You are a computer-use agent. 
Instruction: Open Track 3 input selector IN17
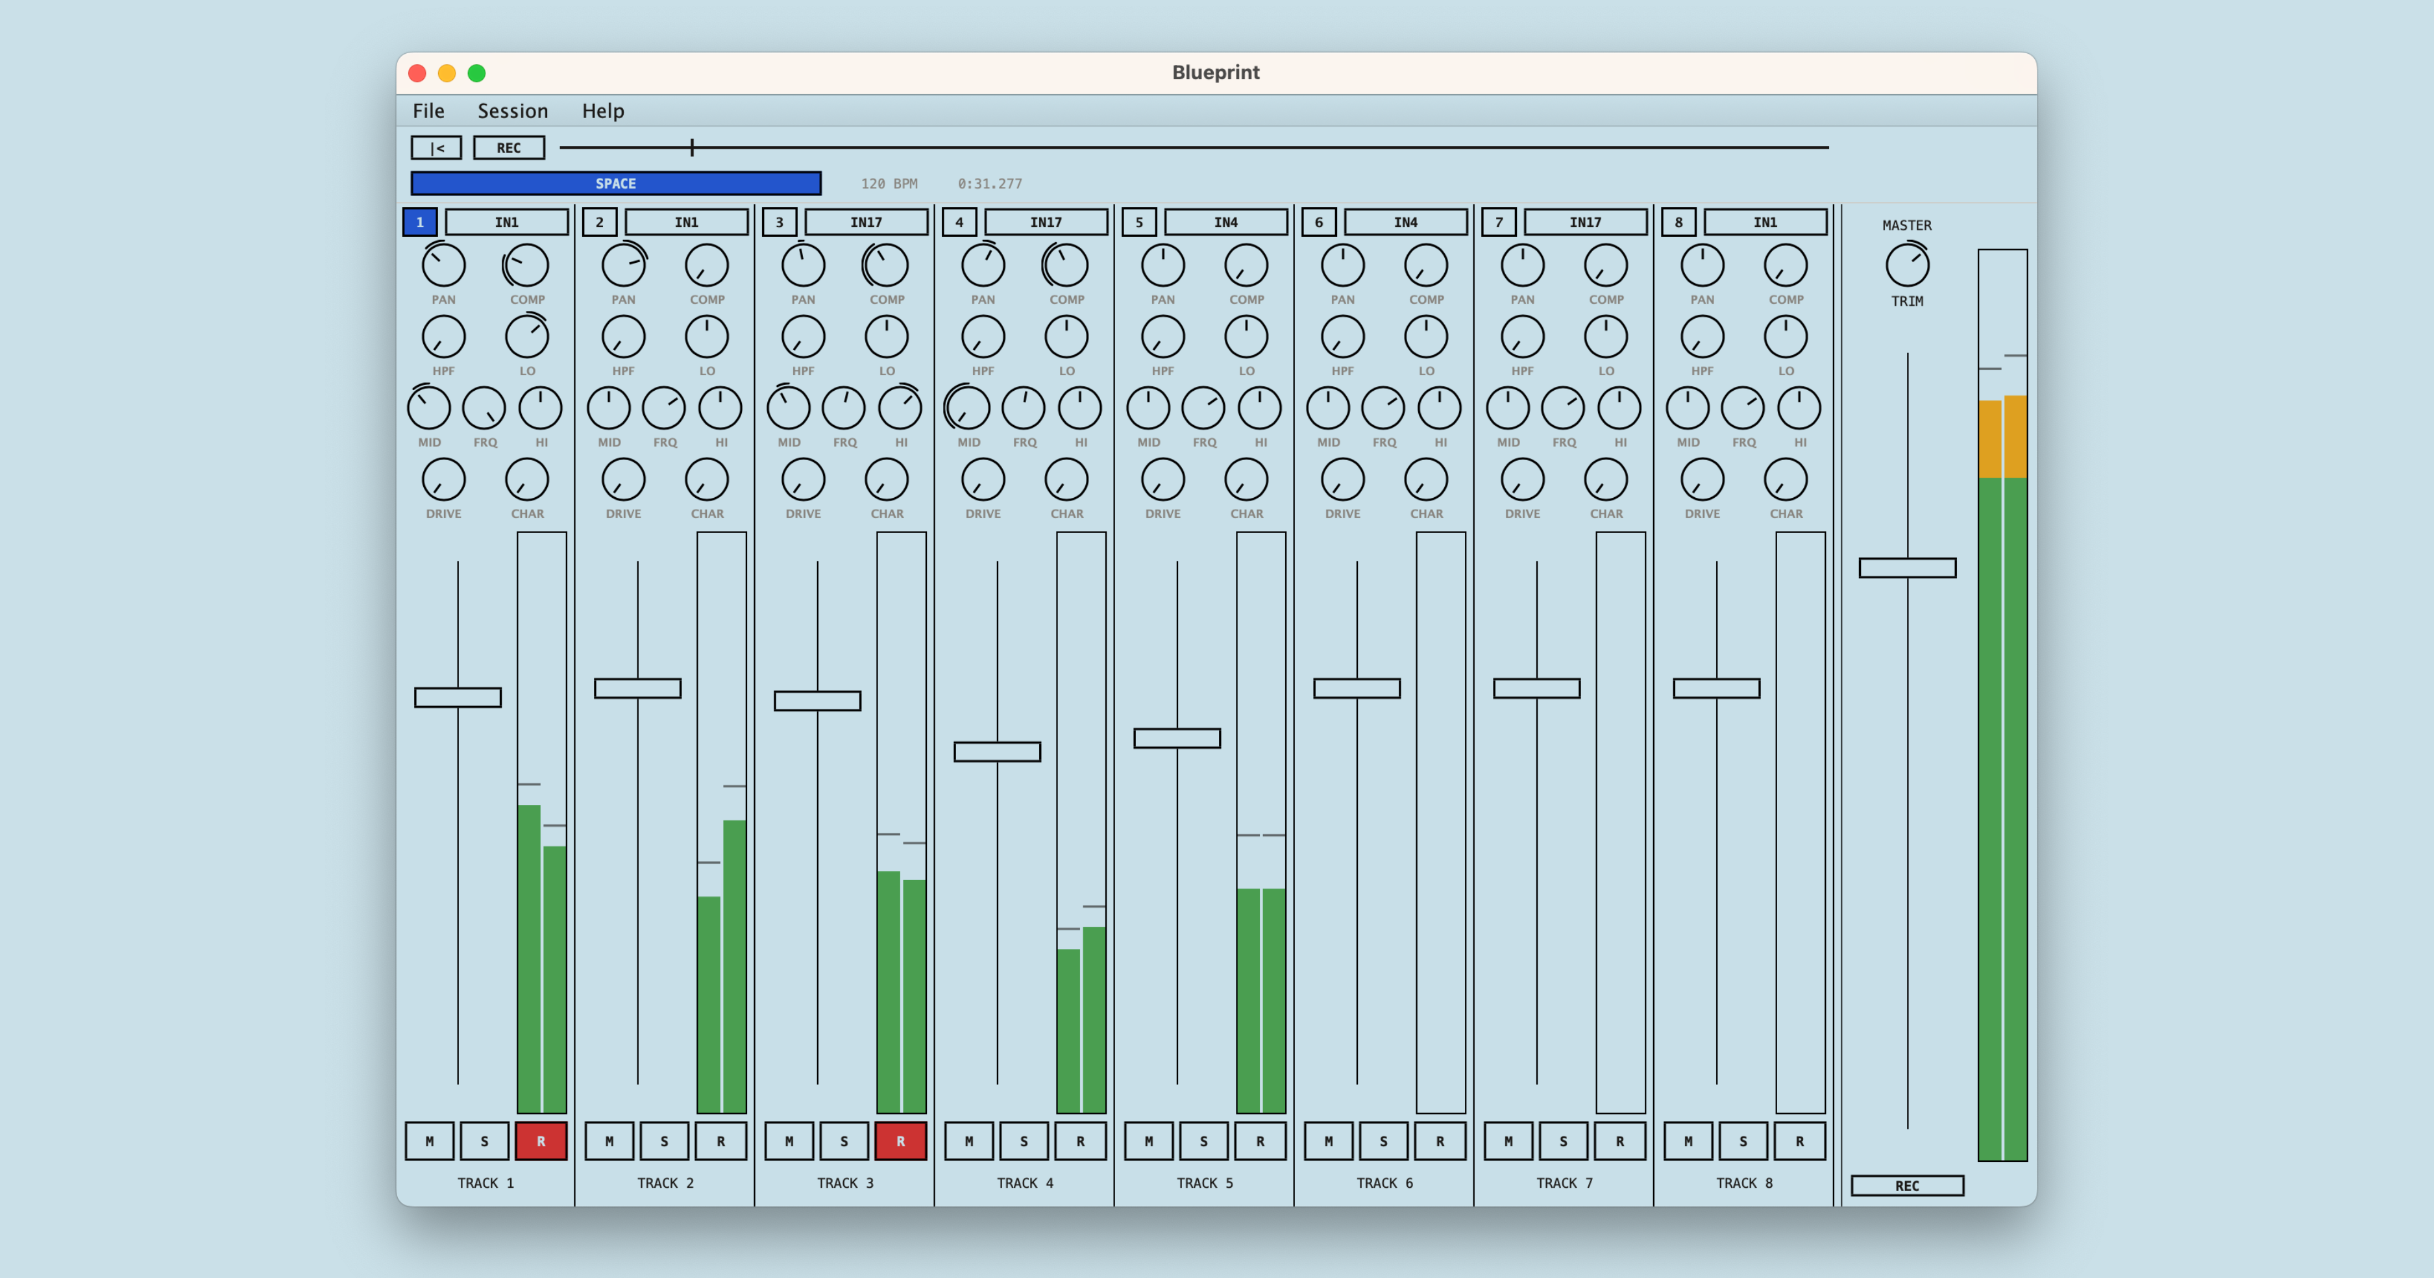pos(867,222)
